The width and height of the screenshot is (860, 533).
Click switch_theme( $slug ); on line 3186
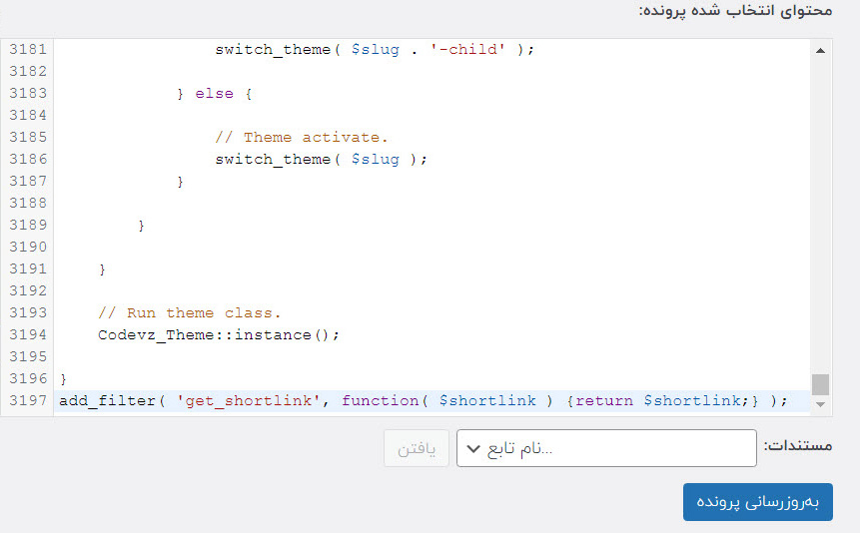point(321,160)
